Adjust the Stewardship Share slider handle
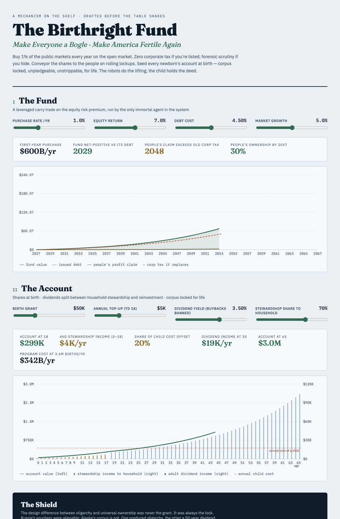 click(305, 320)
